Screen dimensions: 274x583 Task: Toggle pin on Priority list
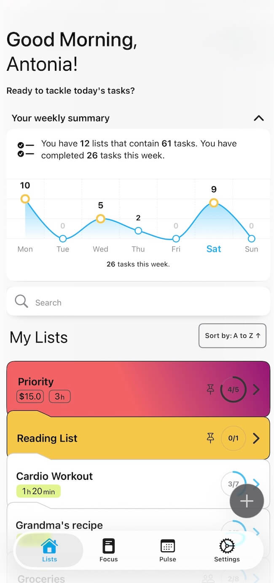tap(210, 390)
